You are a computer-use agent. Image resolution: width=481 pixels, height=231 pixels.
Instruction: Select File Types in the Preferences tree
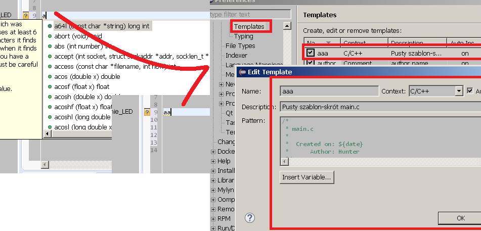[240, 46]
